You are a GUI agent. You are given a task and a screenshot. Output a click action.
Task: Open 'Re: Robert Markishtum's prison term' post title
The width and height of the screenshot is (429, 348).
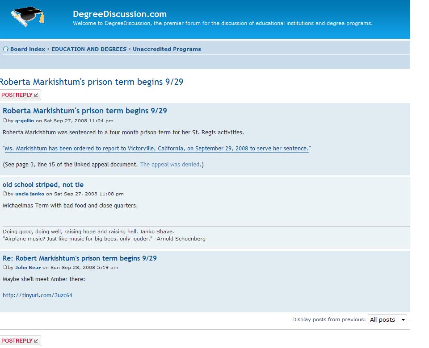80,258
